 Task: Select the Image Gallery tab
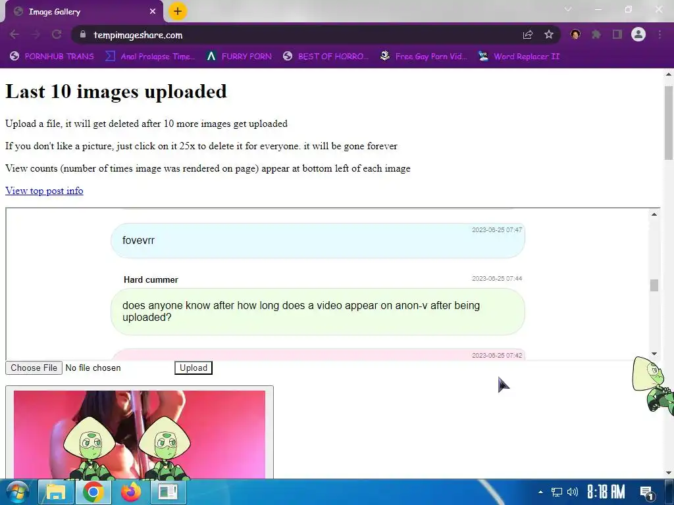tap(84, 12)
